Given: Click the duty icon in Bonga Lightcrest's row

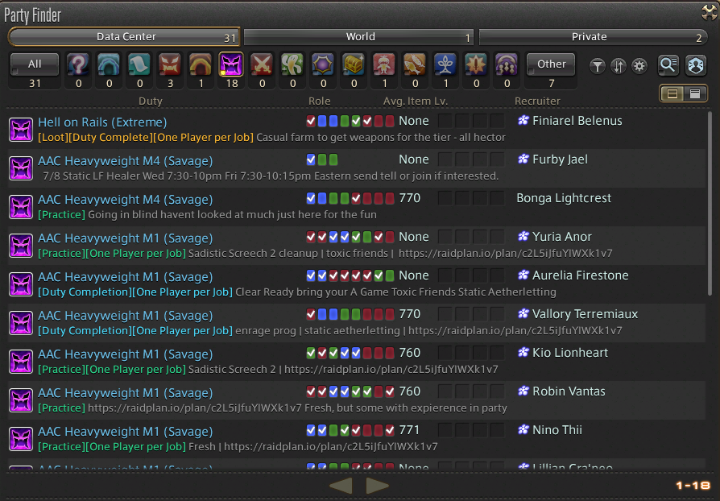Looking at the screenshot, I should (x=21, y=207).
